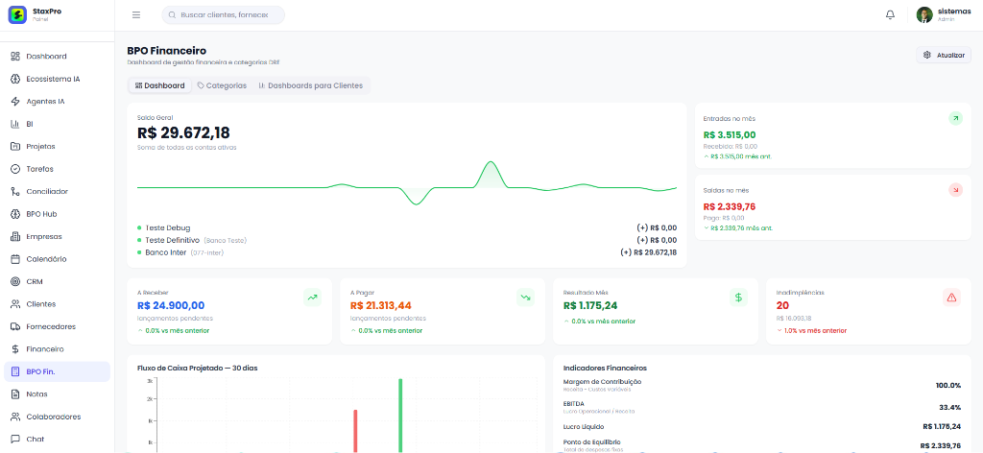Image resolution: width=983 pixels, height=453 pixels.
Task: Click the Tarefas checkmark icon
Action: tap(15, 169)
